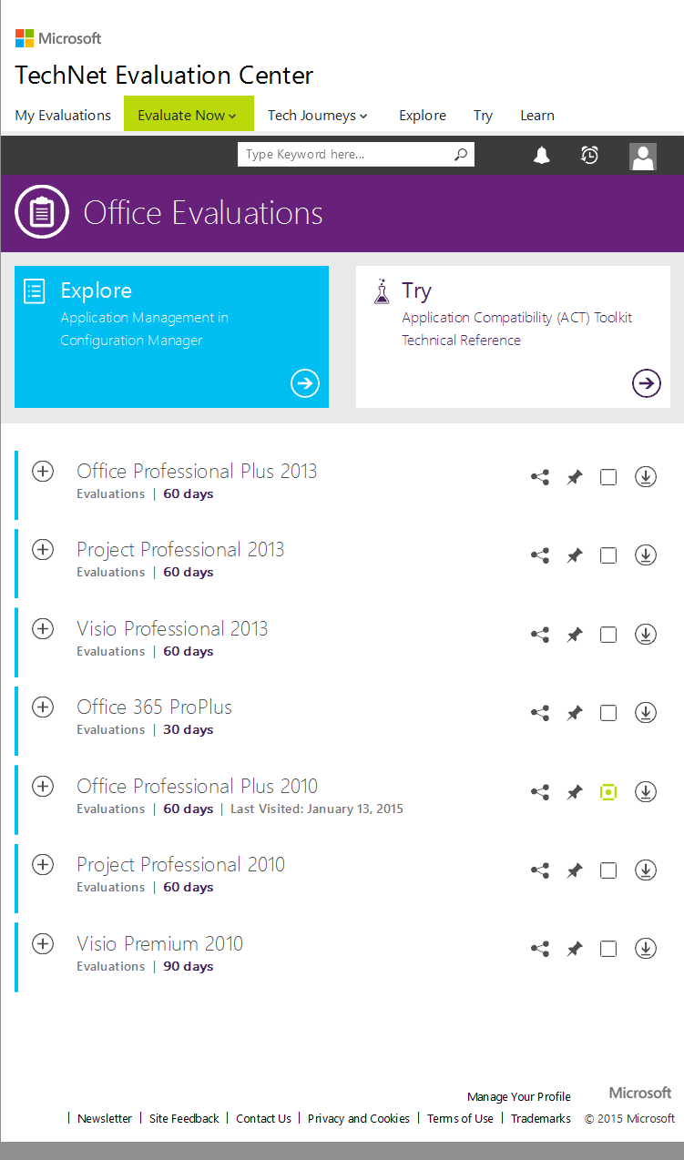Open the Explore Application Management tile arrow
This screenshot has height=1160, width=684.
[304, 383]
